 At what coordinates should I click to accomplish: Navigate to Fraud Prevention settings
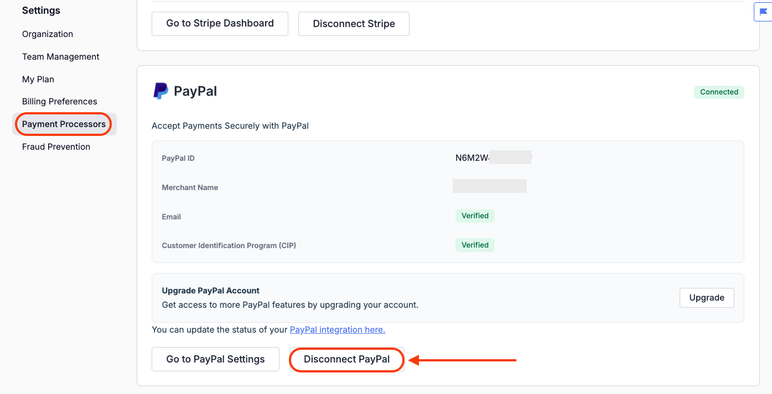(x=56, y=147)
